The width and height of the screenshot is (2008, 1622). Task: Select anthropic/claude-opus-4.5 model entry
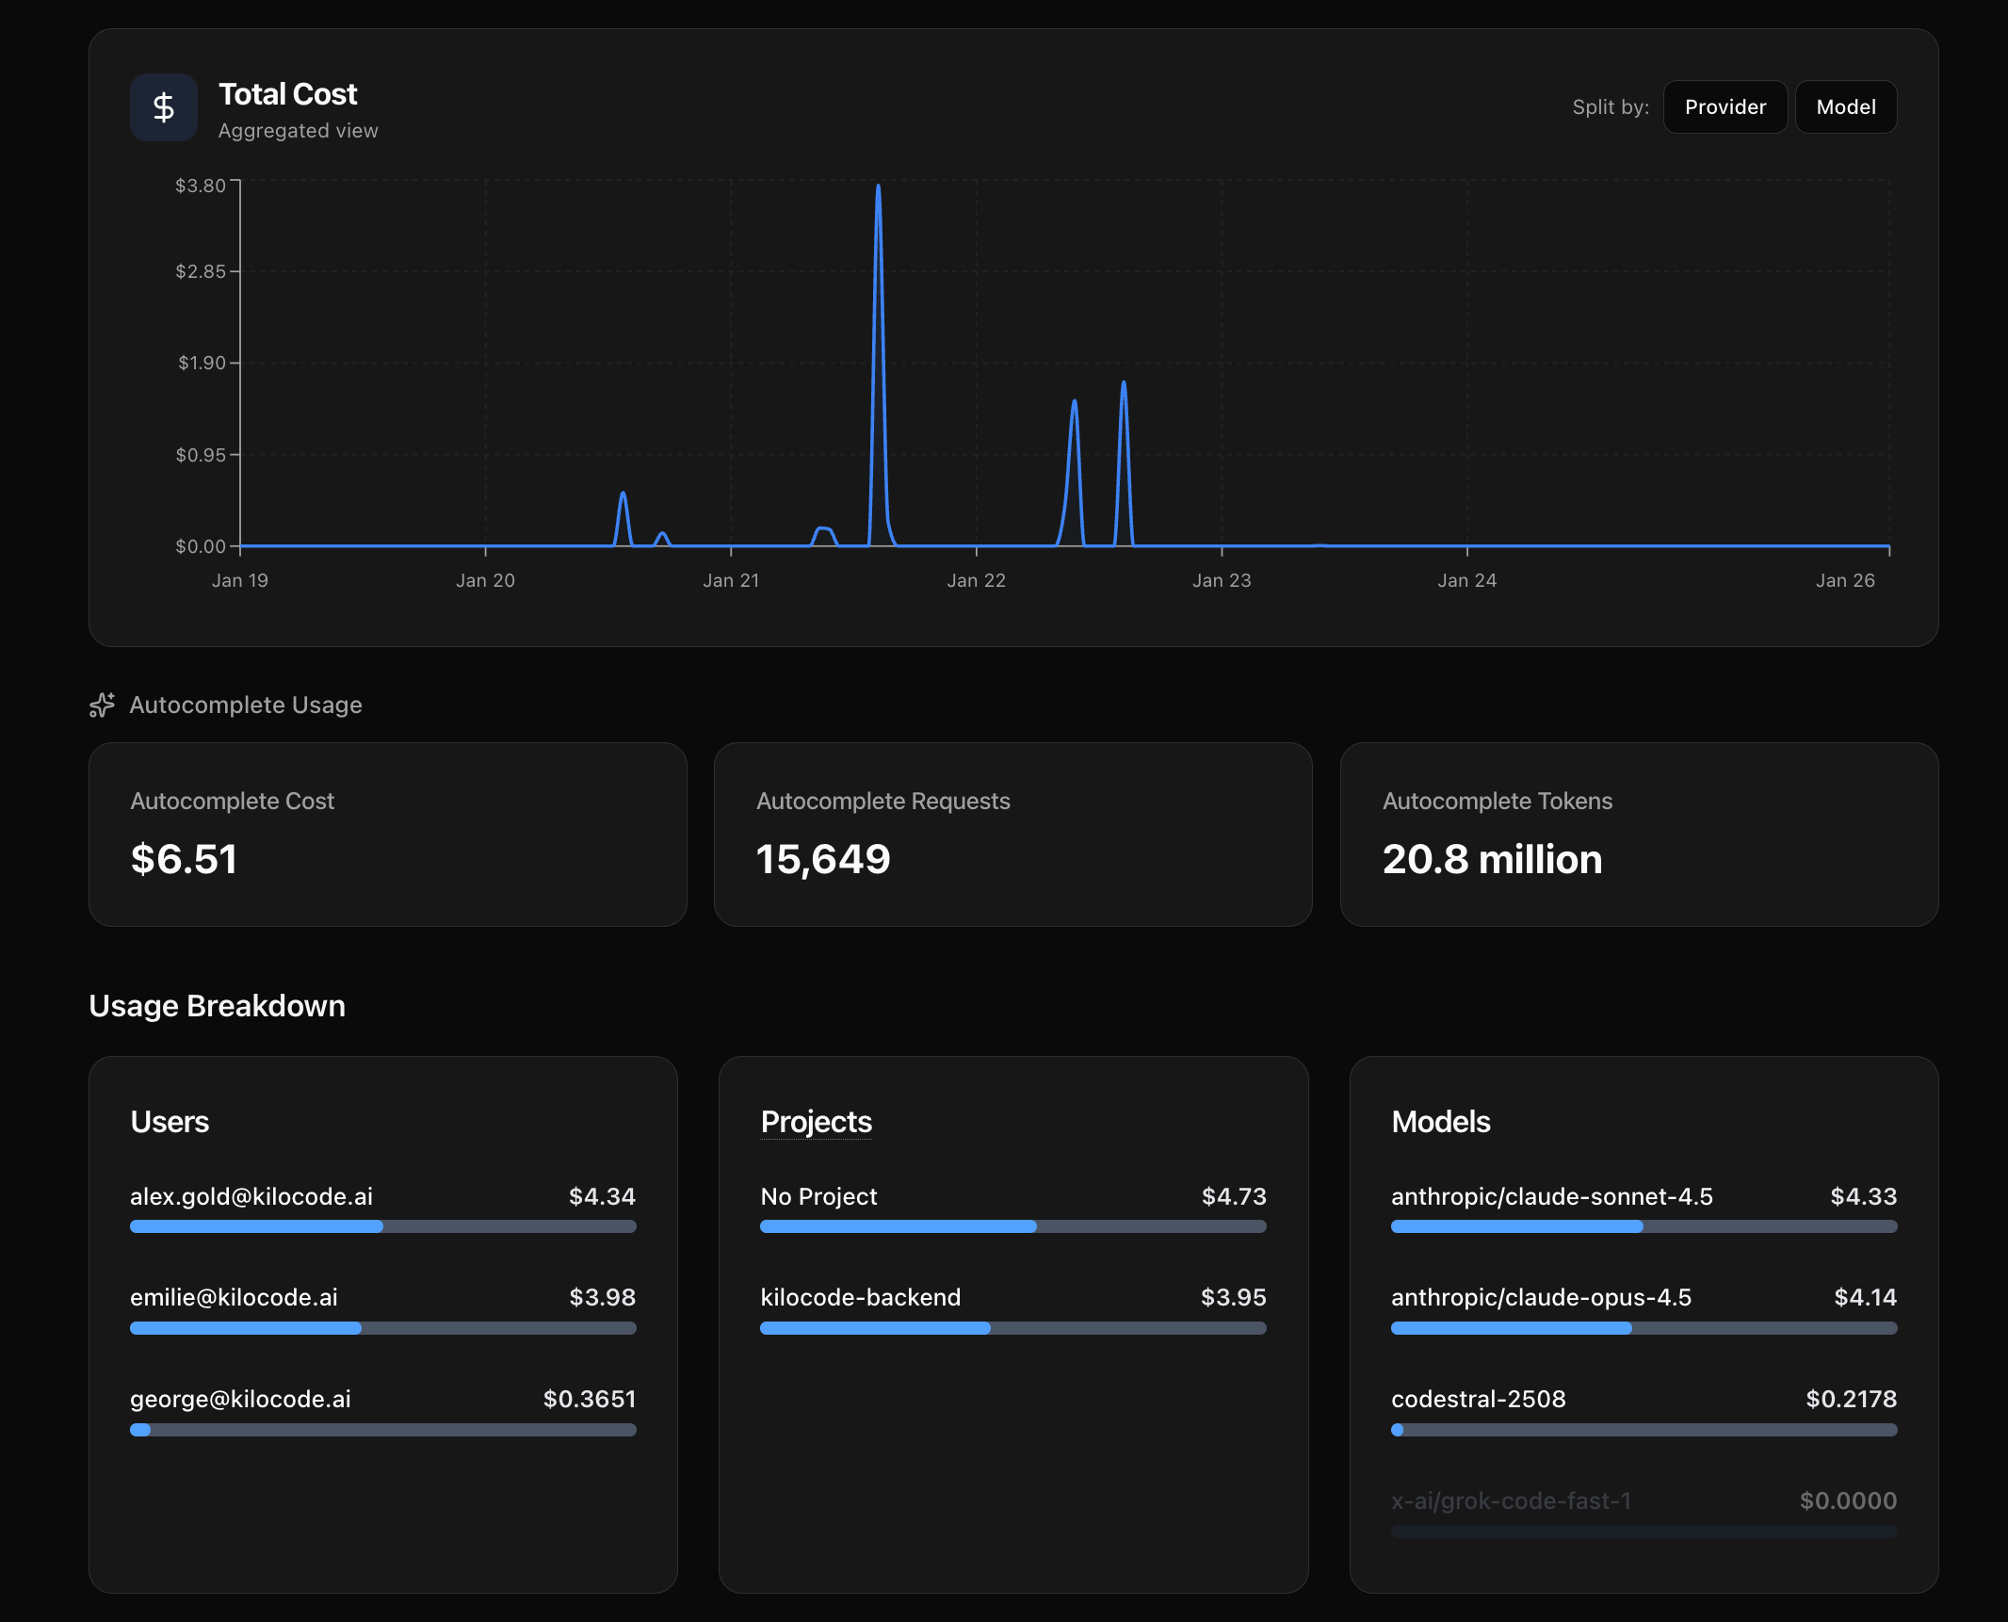tap(1541, 1297)
